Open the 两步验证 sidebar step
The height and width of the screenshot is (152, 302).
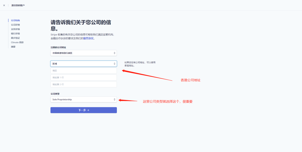15,38
